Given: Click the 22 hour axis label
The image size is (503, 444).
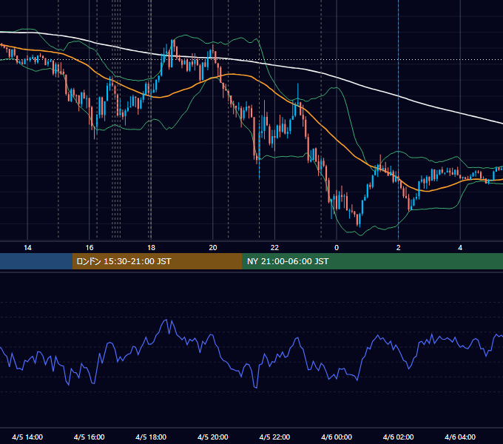Looking at the screenshot, I should point(274,248).
